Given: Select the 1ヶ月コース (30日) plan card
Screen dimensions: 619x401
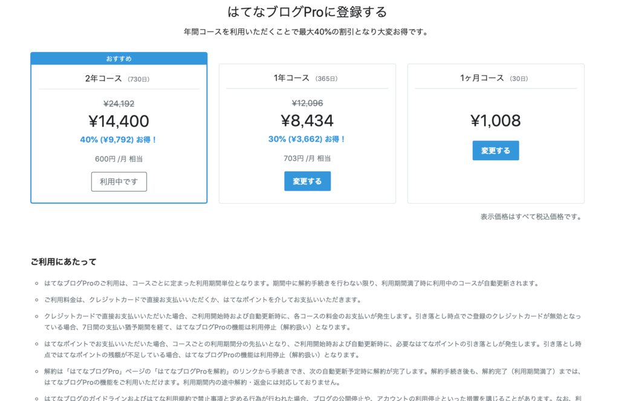Looking at the screenshot, I should point(495,133).
